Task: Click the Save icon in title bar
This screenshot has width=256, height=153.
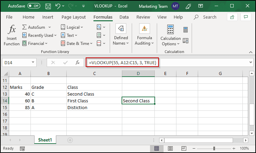Action: click(48, 6)
